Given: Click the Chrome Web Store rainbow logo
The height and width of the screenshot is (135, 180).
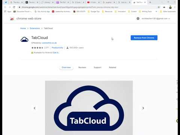Looking at the screenshot, I should tap(12, 19).
